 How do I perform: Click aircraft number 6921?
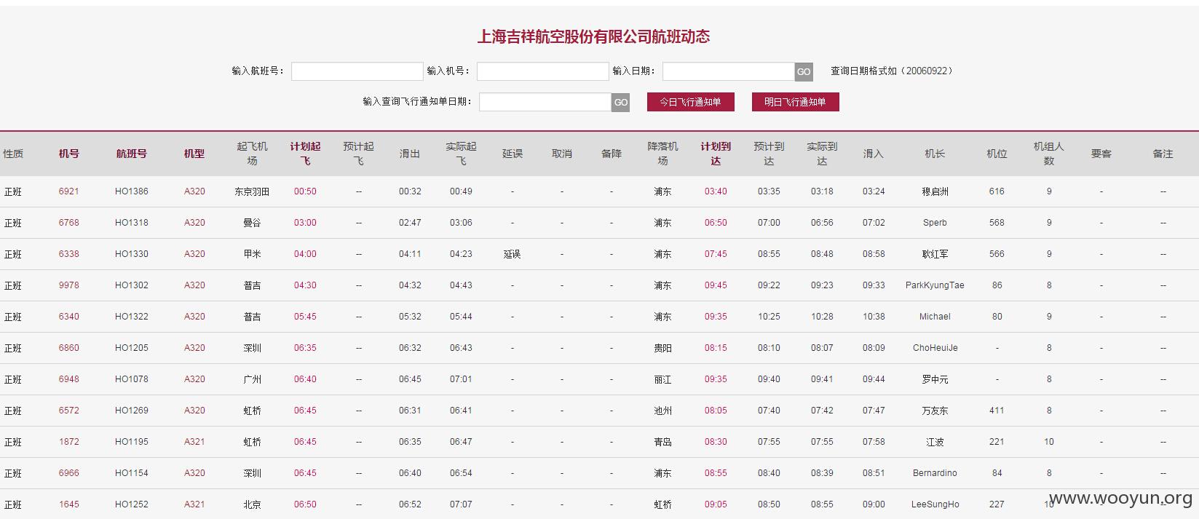[x=69, y=191]
